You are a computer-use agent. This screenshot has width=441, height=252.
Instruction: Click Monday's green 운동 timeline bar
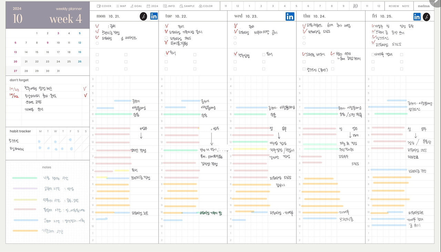(114, 114)
